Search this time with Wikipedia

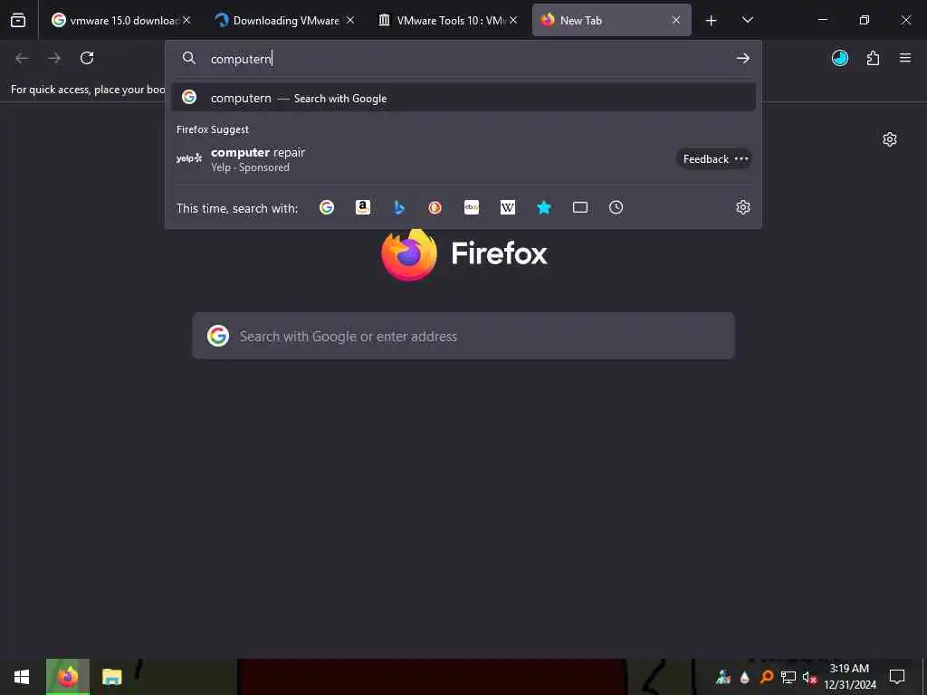[x=508, y=207]
